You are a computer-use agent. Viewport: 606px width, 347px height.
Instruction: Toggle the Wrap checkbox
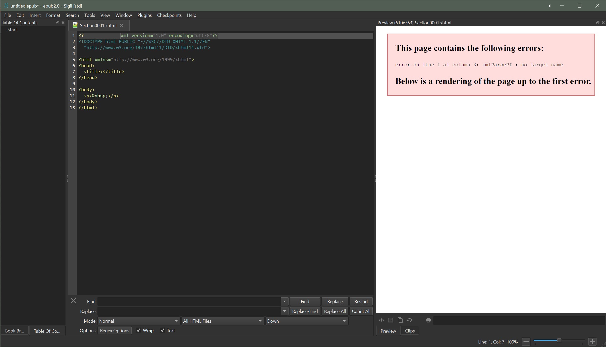click(x=138, y=330)
